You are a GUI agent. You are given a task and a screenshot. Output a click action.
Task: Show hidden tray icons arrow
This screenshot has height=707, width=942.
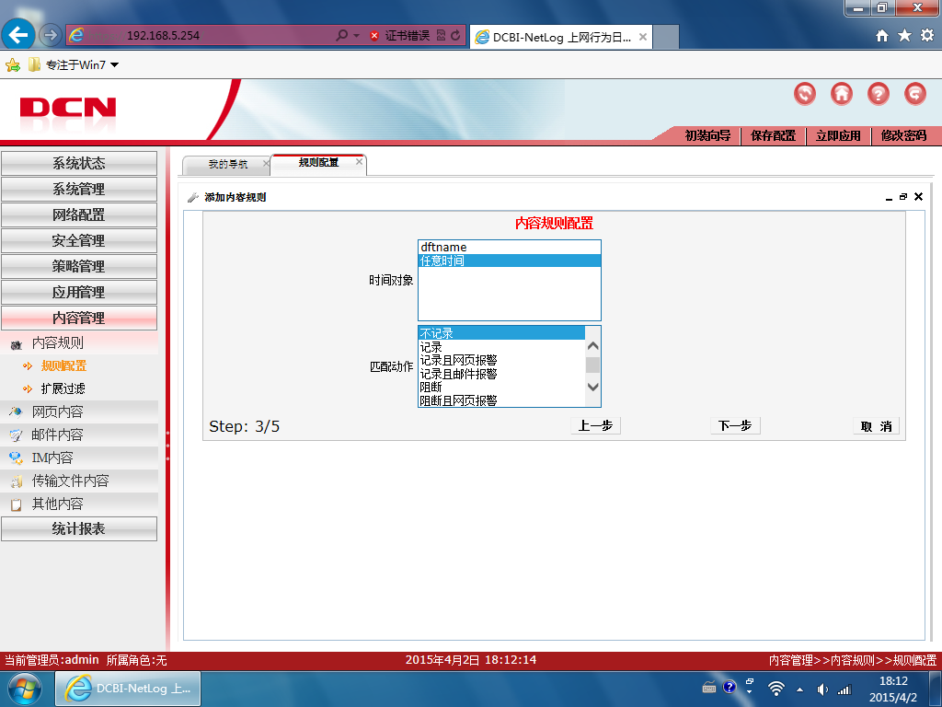(799, 690)
